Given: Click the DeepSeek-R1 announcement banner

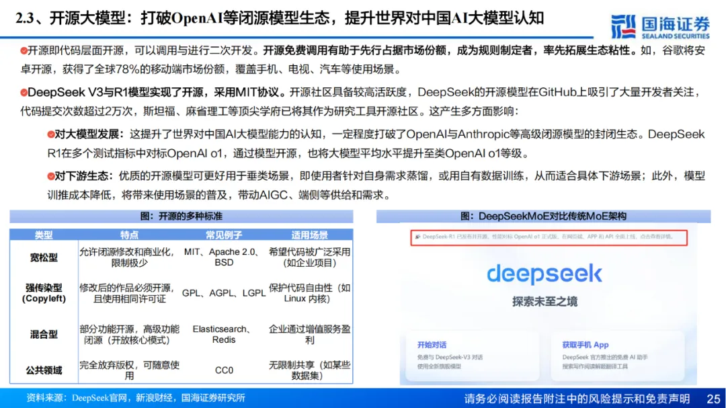Looking at the screenshot, I should (549, 237).
